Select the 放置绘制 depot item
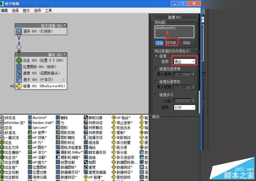The image size is (256, 181). point(66,162)
